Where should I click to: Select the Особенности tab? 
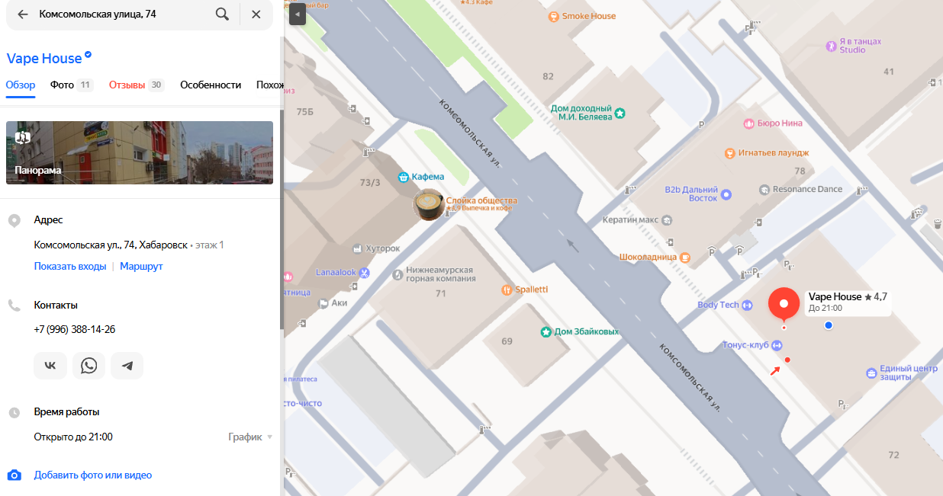tap(211, 85)
